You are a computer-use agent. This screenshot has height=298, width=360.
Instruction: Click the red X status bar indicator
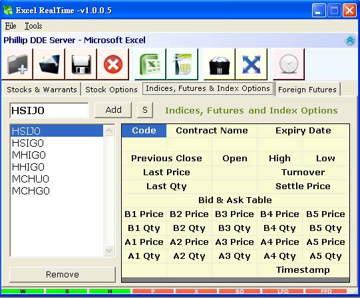[196, 291]
